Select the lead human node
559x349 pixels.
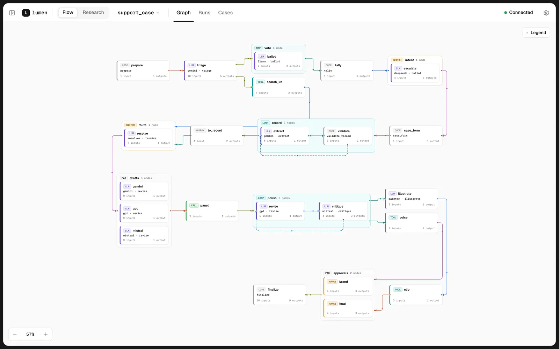[x=348, y=309]
